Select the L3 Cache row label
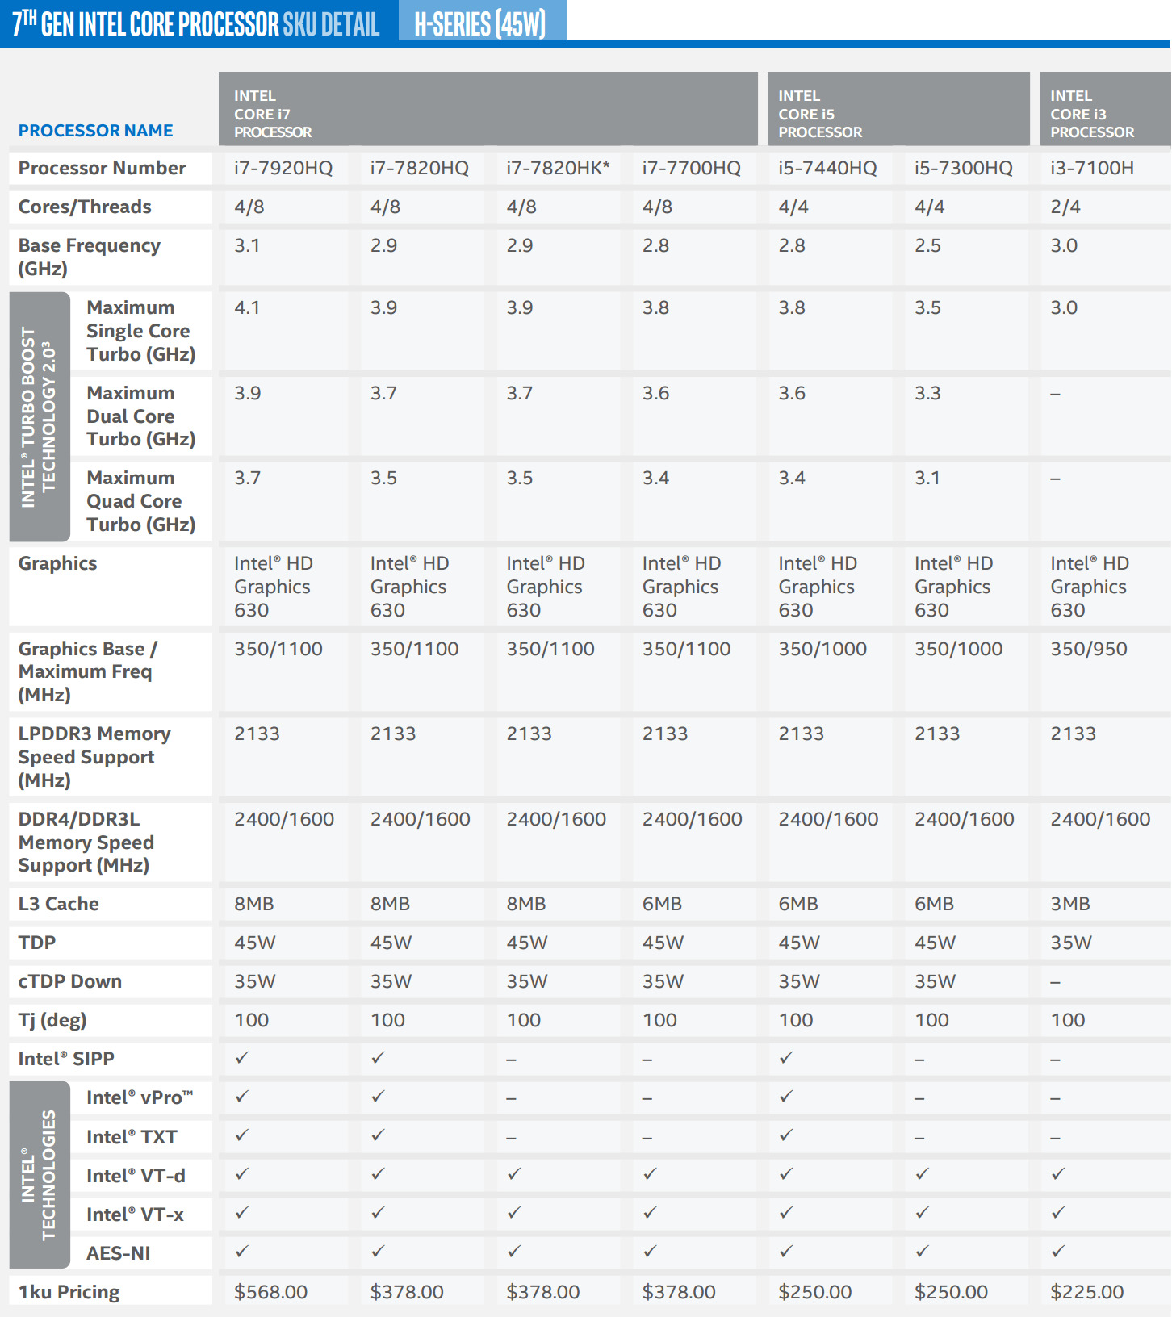The width and height of the screenshot is (1172, 1317). (59, 904)
